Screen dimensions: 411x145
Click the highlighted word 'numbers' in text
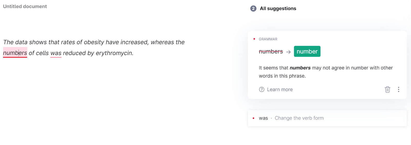[15, 53]
